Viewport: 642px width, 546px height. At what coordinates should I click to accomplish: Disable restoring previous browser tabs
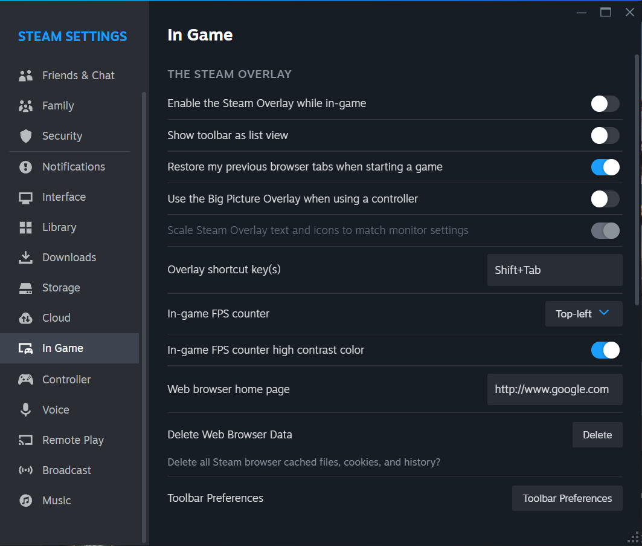pos(605,167)
